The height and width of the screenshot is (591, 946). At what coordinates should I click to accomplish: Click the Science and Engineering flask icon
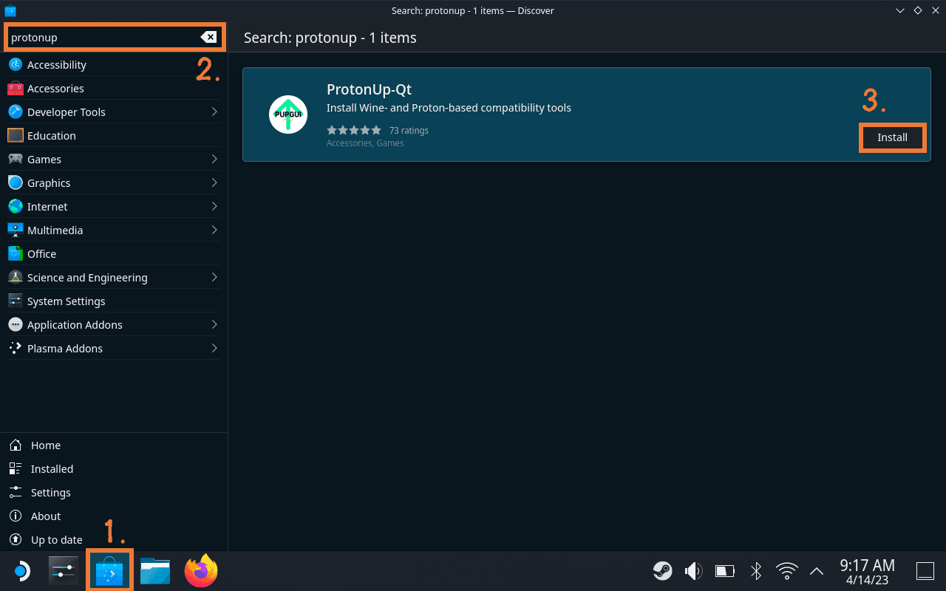tap(16, 278)
